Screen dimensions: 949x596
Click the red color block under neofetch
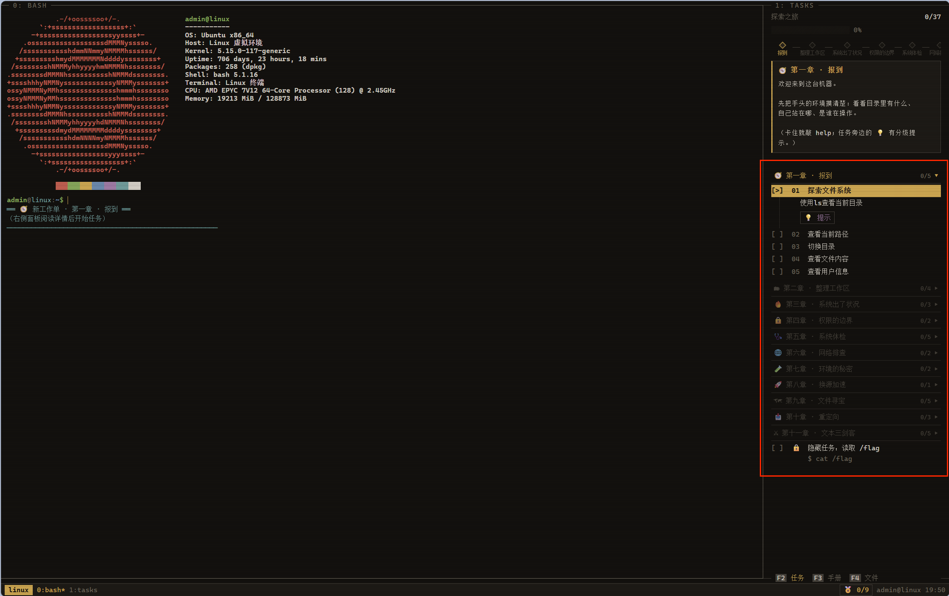point(62,186)
